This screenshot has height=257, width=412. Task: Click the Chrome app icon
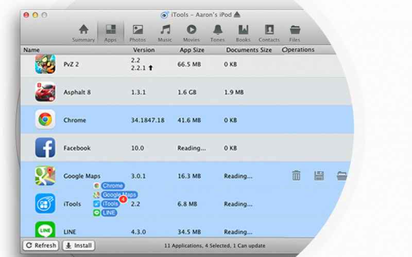45,120
